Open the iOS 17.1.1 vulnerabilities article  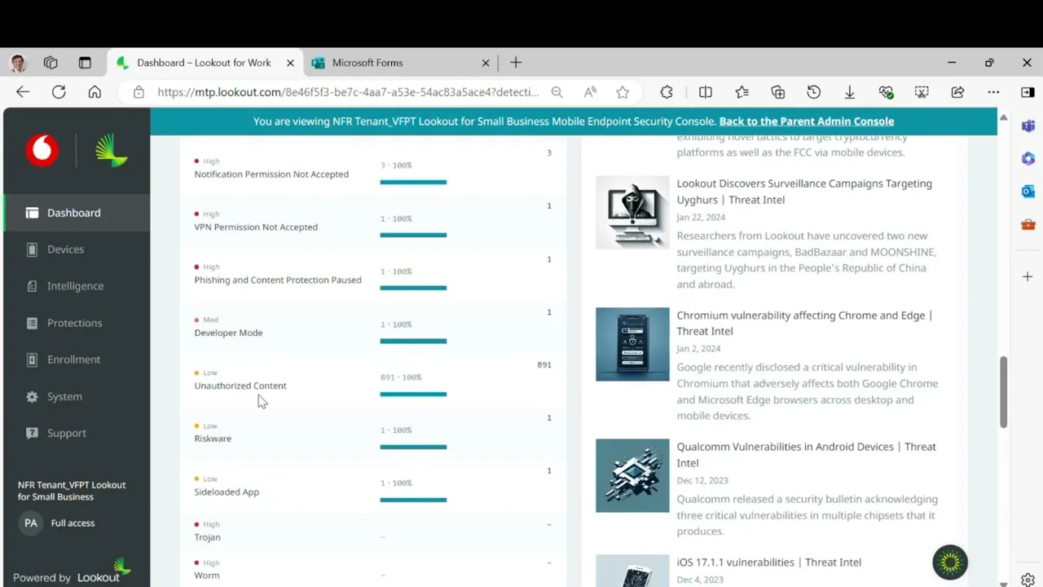tap(768, 563)
